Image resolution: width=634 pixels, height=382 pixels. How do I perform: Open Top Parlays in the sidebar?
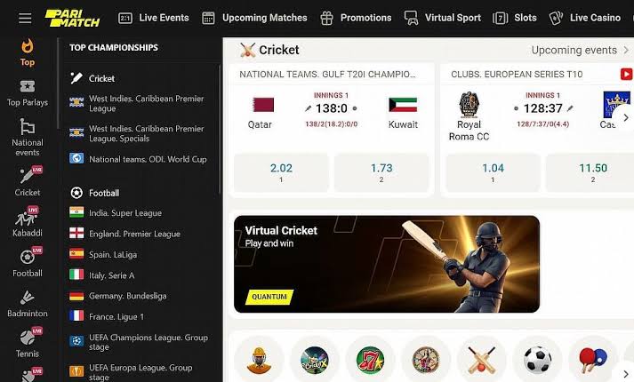pos(27,93)
